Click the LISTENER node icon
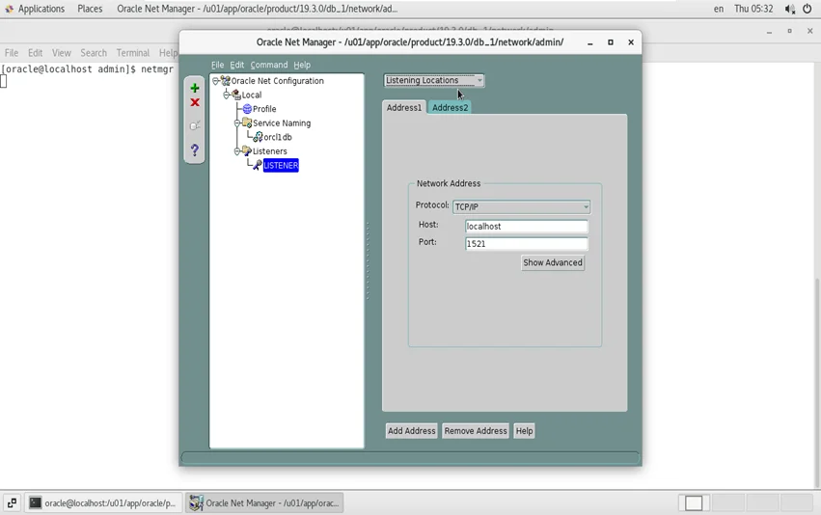The height and width of the screenshot is (515, 821). click(x=258, y=165)
